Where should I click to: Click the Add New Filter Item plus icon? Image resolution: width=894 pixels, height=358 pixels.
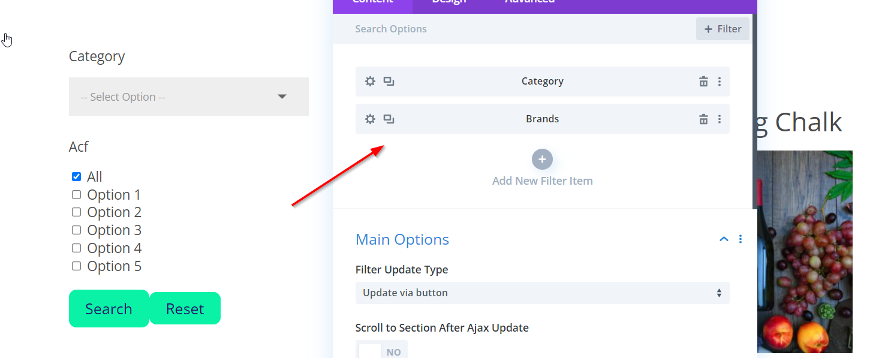click(542, 160)
